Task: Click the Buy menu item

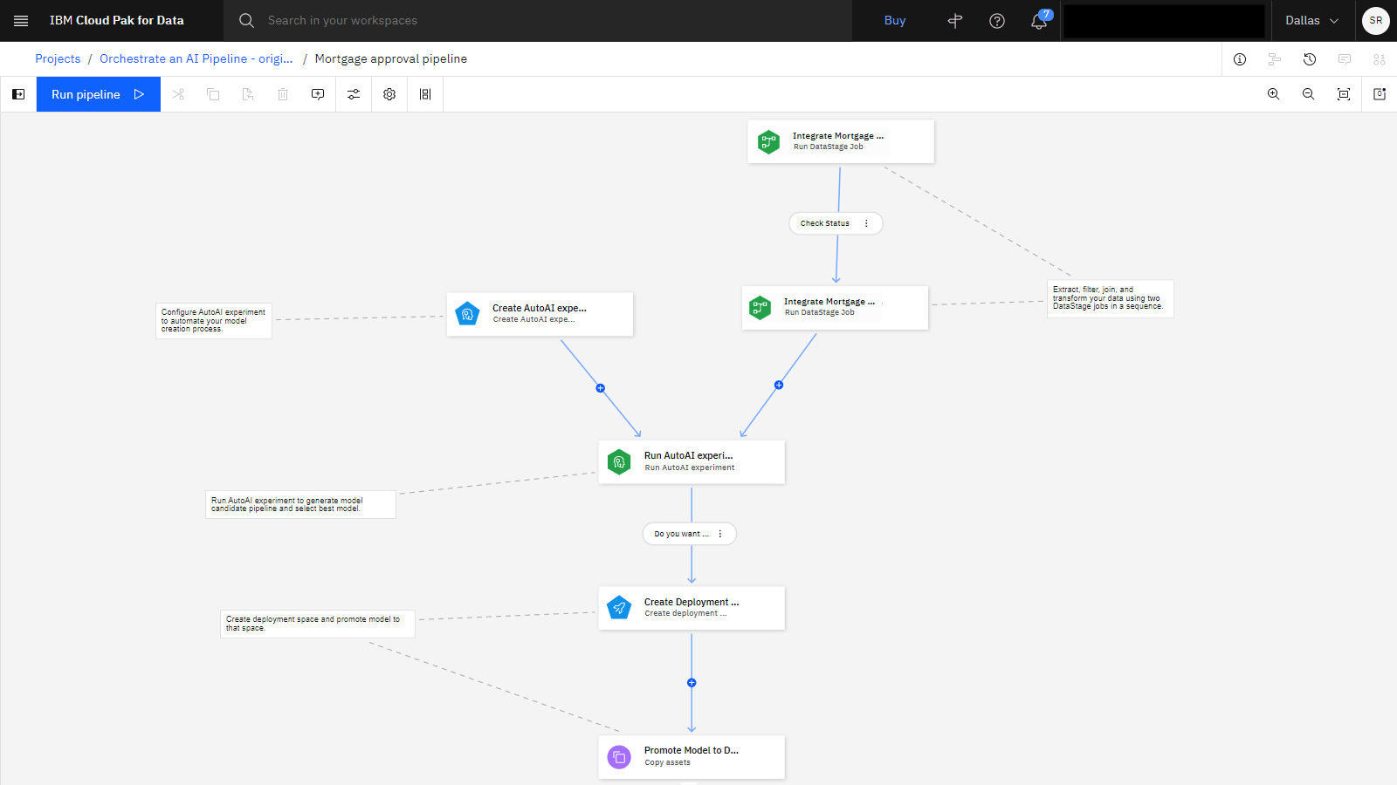Action: 895,21
